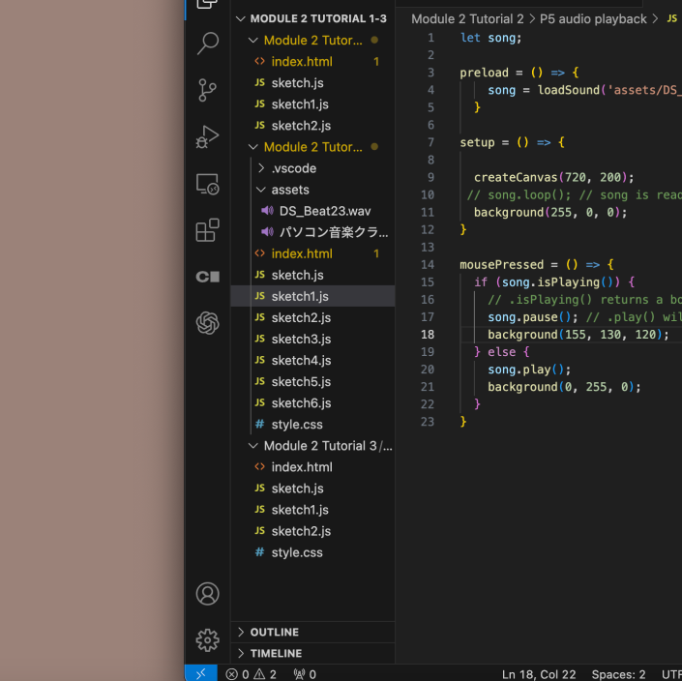Image resolution: width=682 pixels, height=681 pixels.
Task: Open sketch4.js file
Action: (312, 360)
